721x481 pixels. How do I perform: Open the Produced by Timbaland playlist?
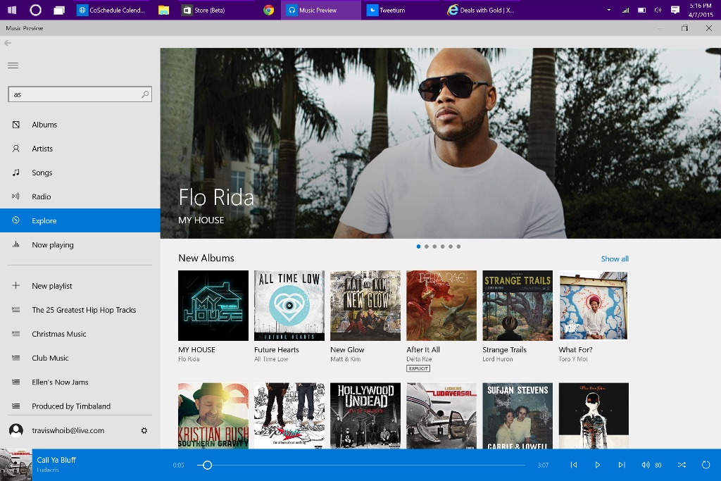click(x=80, y=406)
